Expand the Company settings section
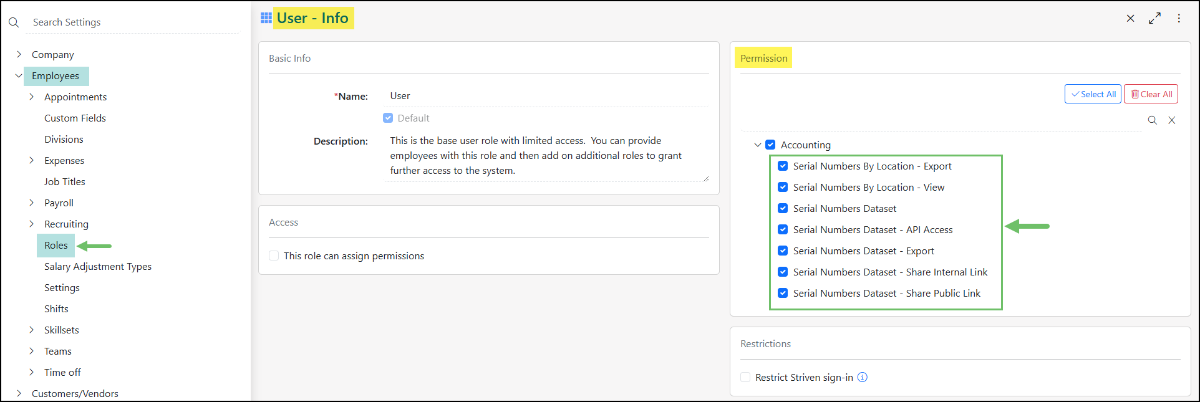Viewport: 1200px width, 402px height. tap(19, 54)
